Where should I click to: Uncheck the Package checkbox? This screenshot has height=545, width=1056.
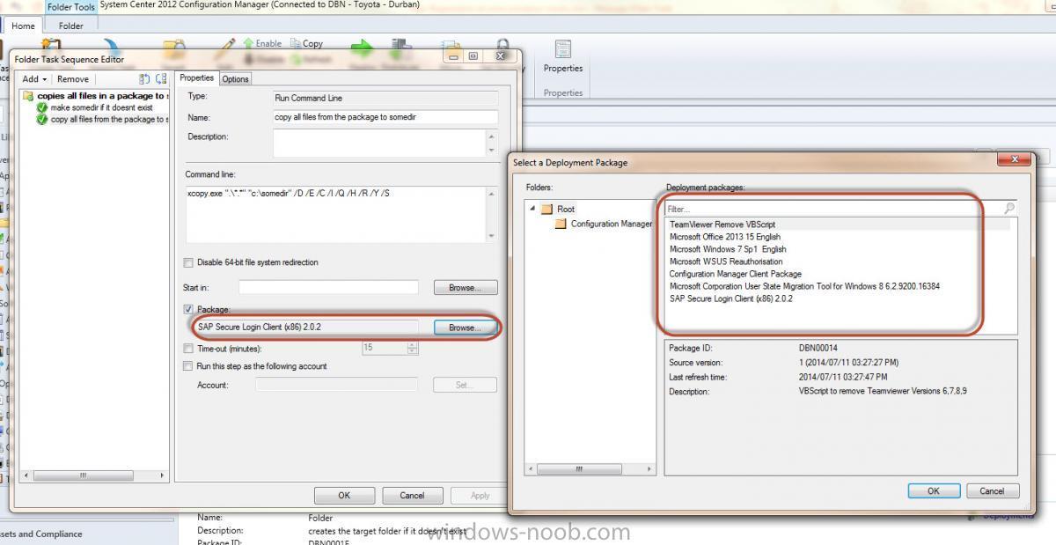tap(188, 309)
